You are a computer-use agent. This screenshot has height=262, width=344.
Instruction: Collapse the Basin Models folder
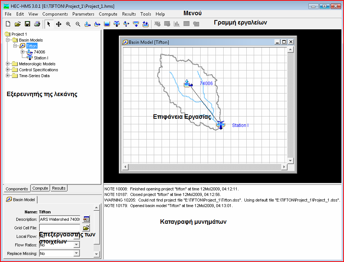(x=8, y=40)
